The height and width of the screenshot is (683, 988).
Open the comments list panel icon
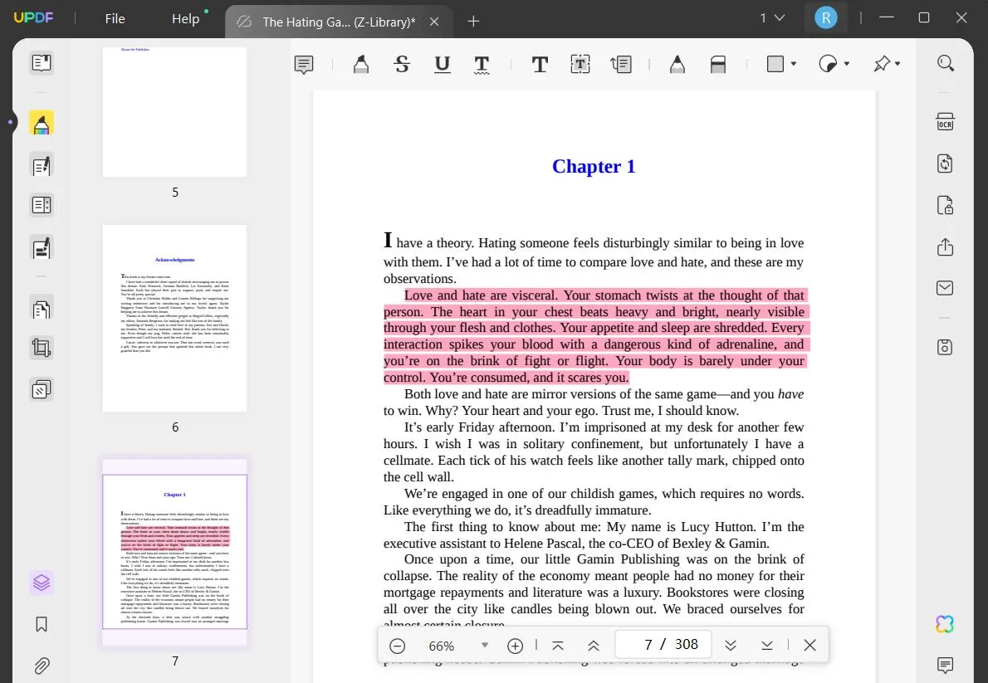(x=945, y=666)
